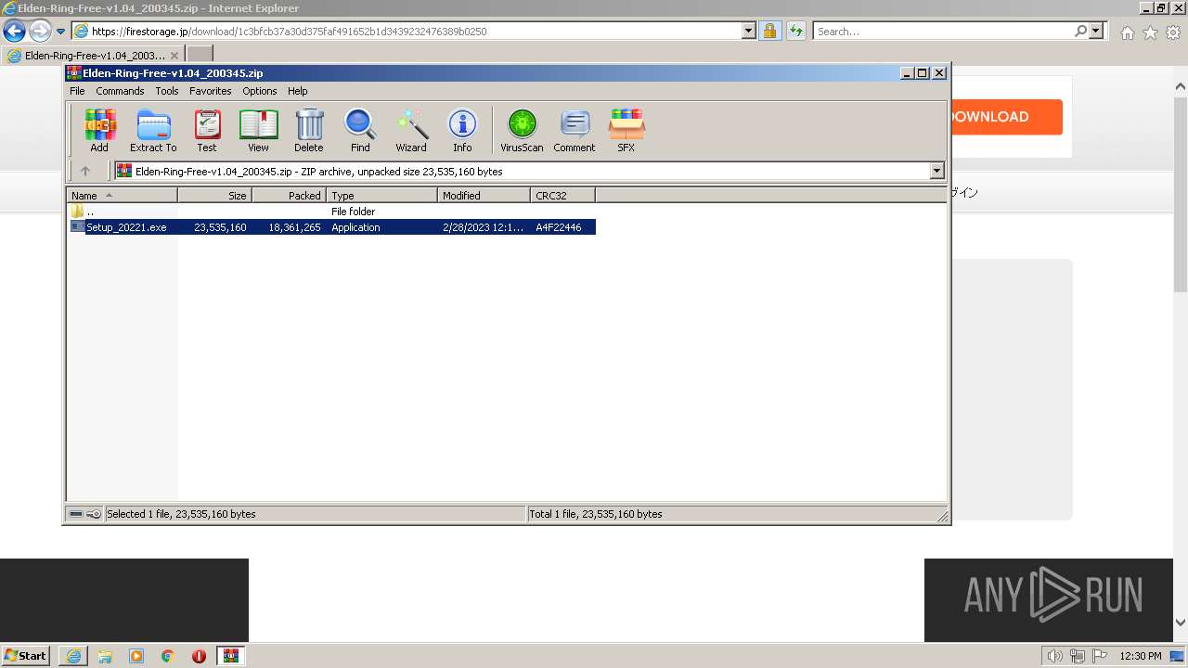Close the Elden-Ring-Free IE tab
Viewport: 1188px width, 668px height.
pyautogui.click(x=174, y=56)
